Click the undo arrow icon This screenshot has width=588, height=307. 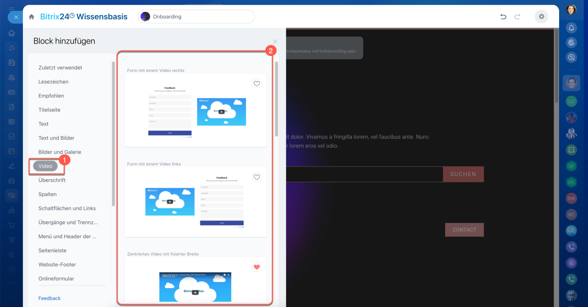click(x=503, y=17)
